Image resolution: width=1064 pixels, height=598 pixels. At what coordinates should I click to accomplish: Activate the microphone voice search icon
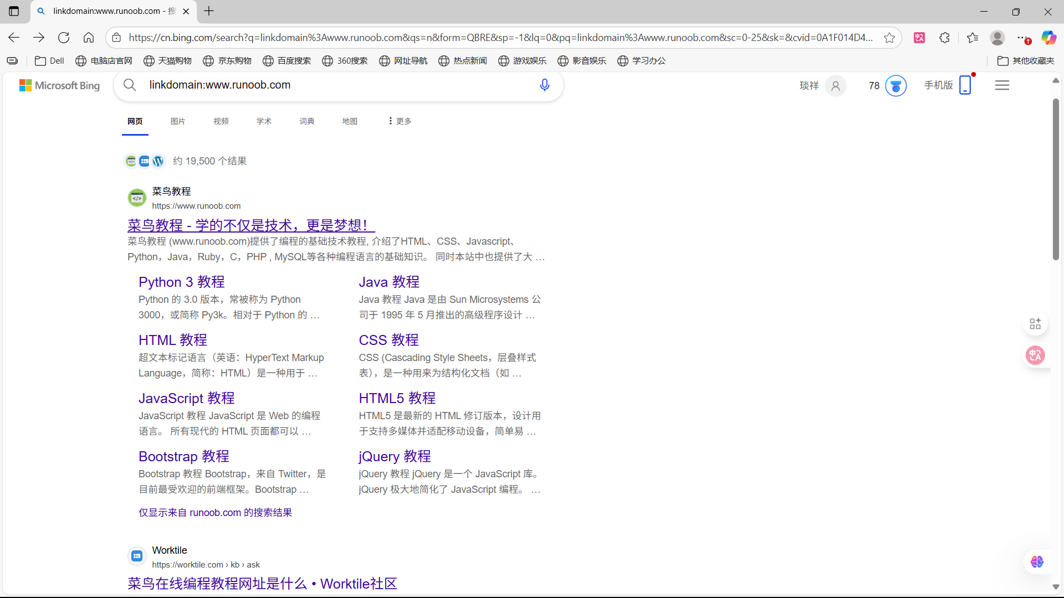coord(545,85)
